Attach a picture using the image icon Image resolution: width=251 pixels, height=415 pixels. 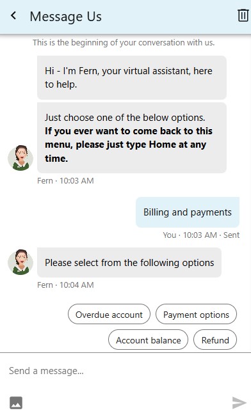coord(16,403)
